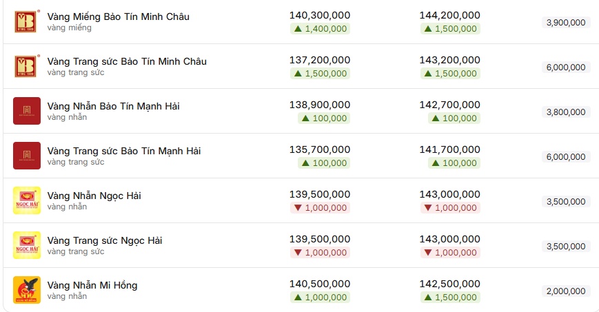This screenshot has width=599, height=312.
Task: Open Vàng Miếng Bảo Tín Minh Châu
Action: coord(118,17)
